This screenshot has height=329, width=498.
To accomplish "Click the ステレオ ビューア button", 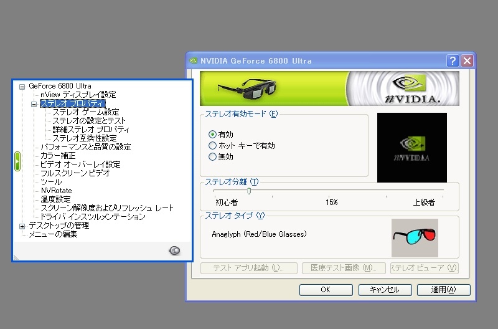I will [x=425, y=268].
